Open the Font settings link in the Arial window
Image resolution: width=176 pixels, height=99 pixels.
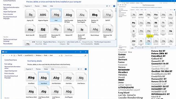coord(8,64)
